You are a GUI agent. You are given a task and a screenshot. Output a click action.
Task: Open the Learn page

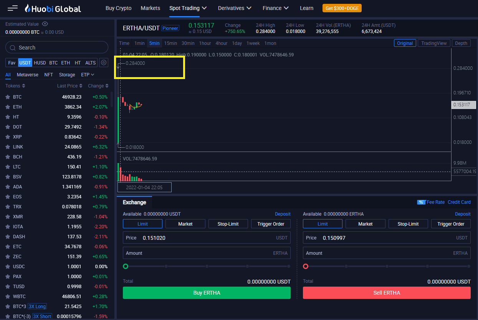306,8
